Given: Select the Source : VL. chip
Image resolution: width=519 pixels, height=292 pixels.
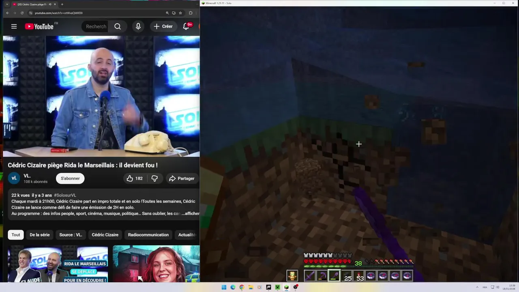Looking at the screenshot, I should pos(71,235).
